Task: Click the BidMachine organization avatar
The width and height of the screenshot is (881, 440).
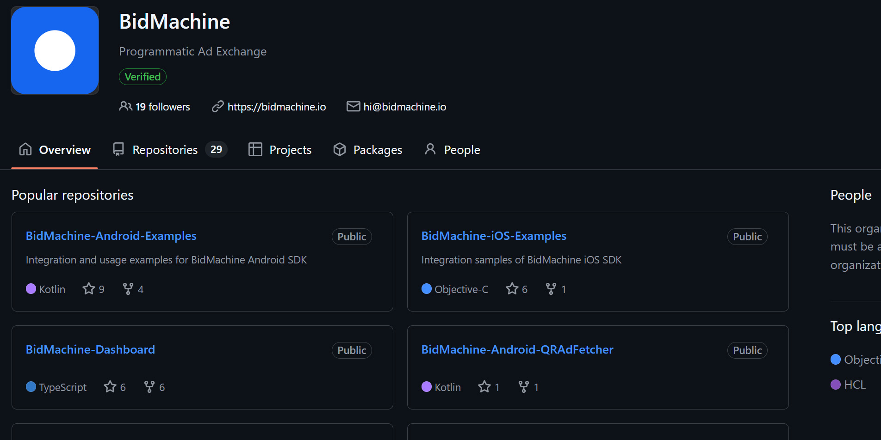Action: point(55,50)
